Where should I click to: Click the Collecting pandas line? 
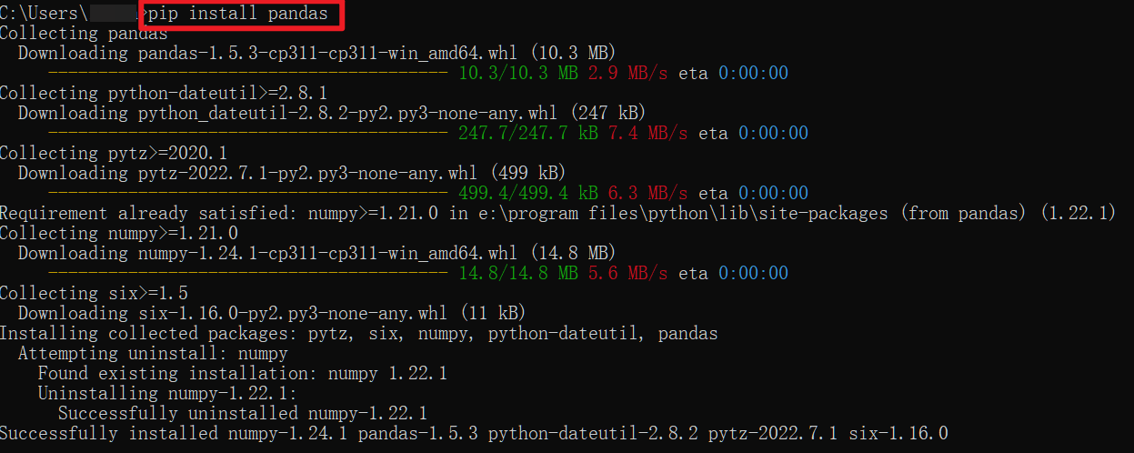pyautogui.click(x=84, y=34)
